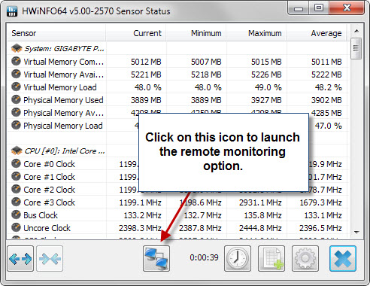Click the vertical scrollbar thumb
Screen dimensions: 370x286
(x=356, y=49)
